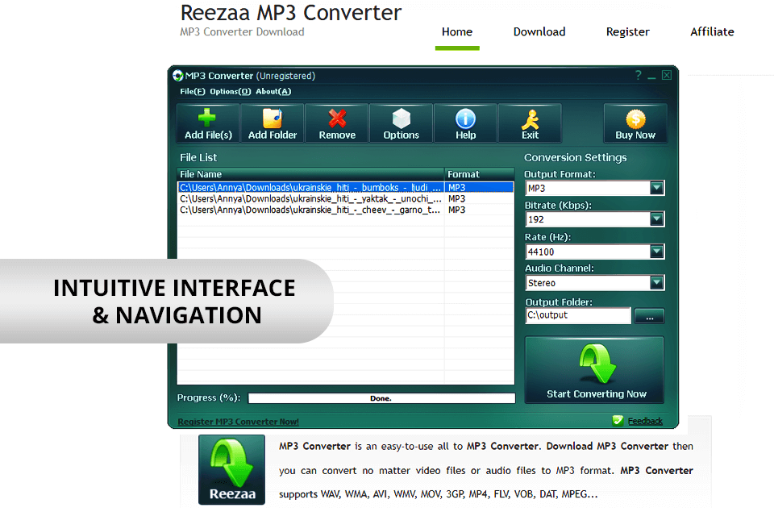The height and width of the screenshot is (516, 774).
Task: Open the Options cube icon
Action: pos(402,118)
